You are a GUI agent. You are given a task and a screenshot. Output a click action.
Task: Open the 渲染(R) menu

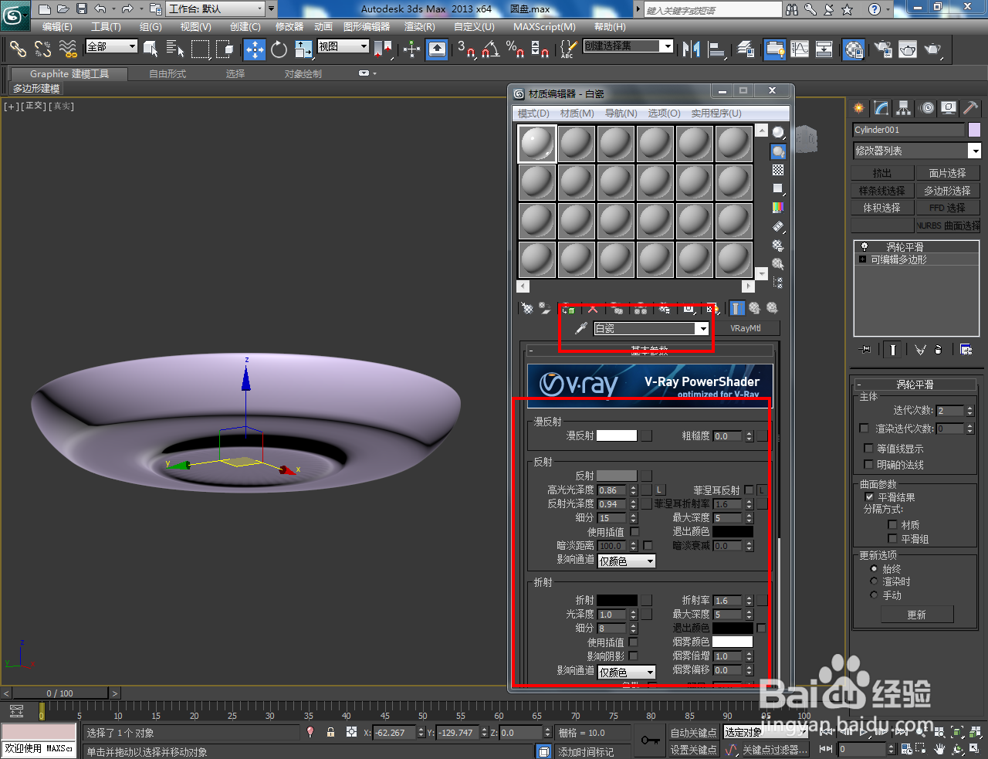420,27
